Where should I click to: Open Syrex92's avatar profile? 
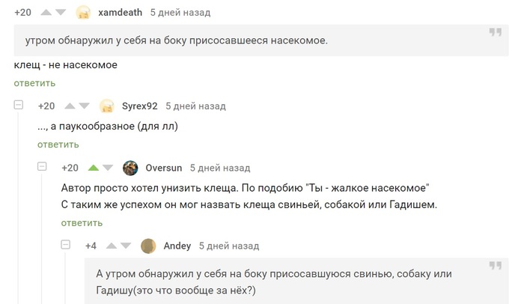coord(107,106)
